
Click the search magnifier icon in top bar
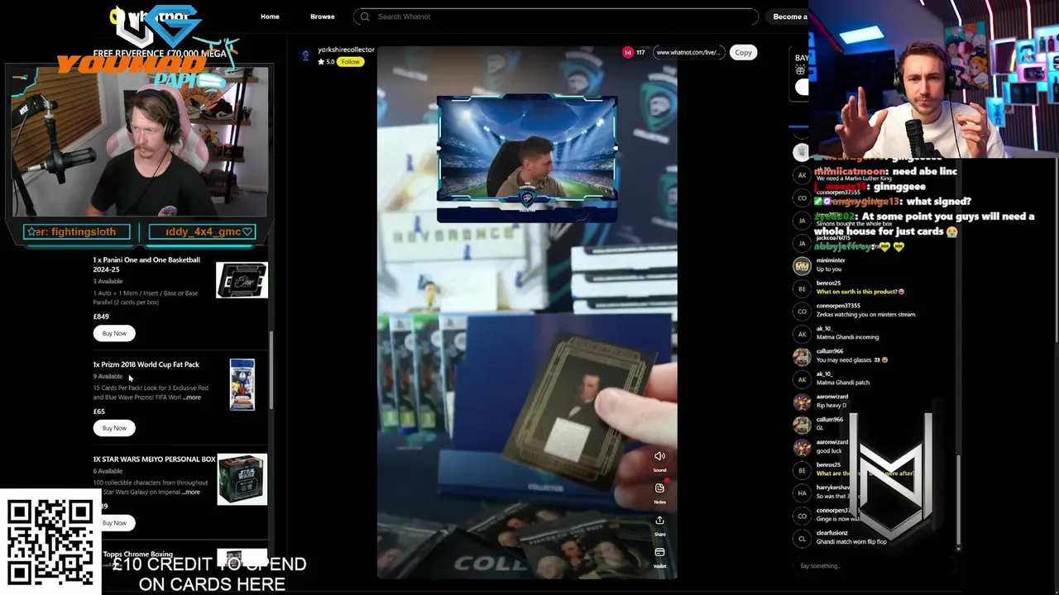[x=365, y=17]
